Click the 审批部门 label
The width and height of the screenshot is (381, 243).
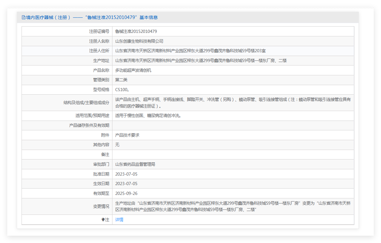tap(101, 164)
